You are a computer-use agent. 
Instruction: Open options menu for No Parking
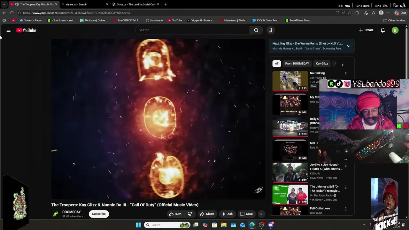pyautogui.click(x=346, y=74)
